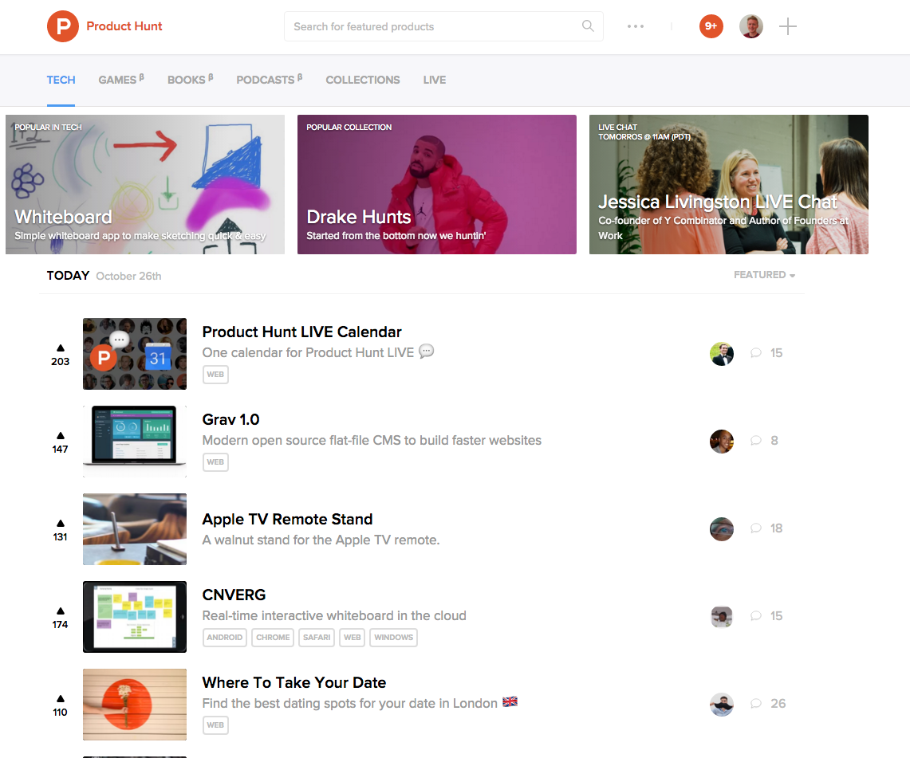The height and width of the screenshot is (758, 910).
Task: Switch to the GAMES tab
Action: point(120,80)
